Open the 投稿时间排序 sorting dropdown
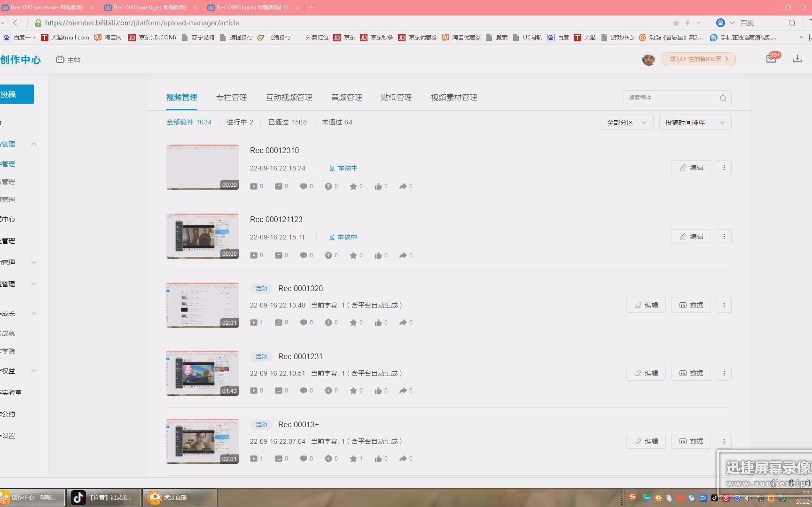The width and height of the screenshot is (812, 507). coord(695,122)
